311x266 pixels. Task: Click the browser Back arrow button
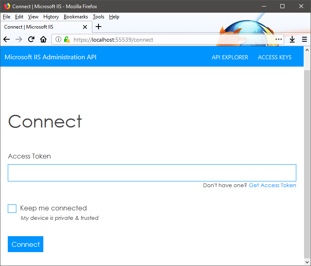(7, 40)
